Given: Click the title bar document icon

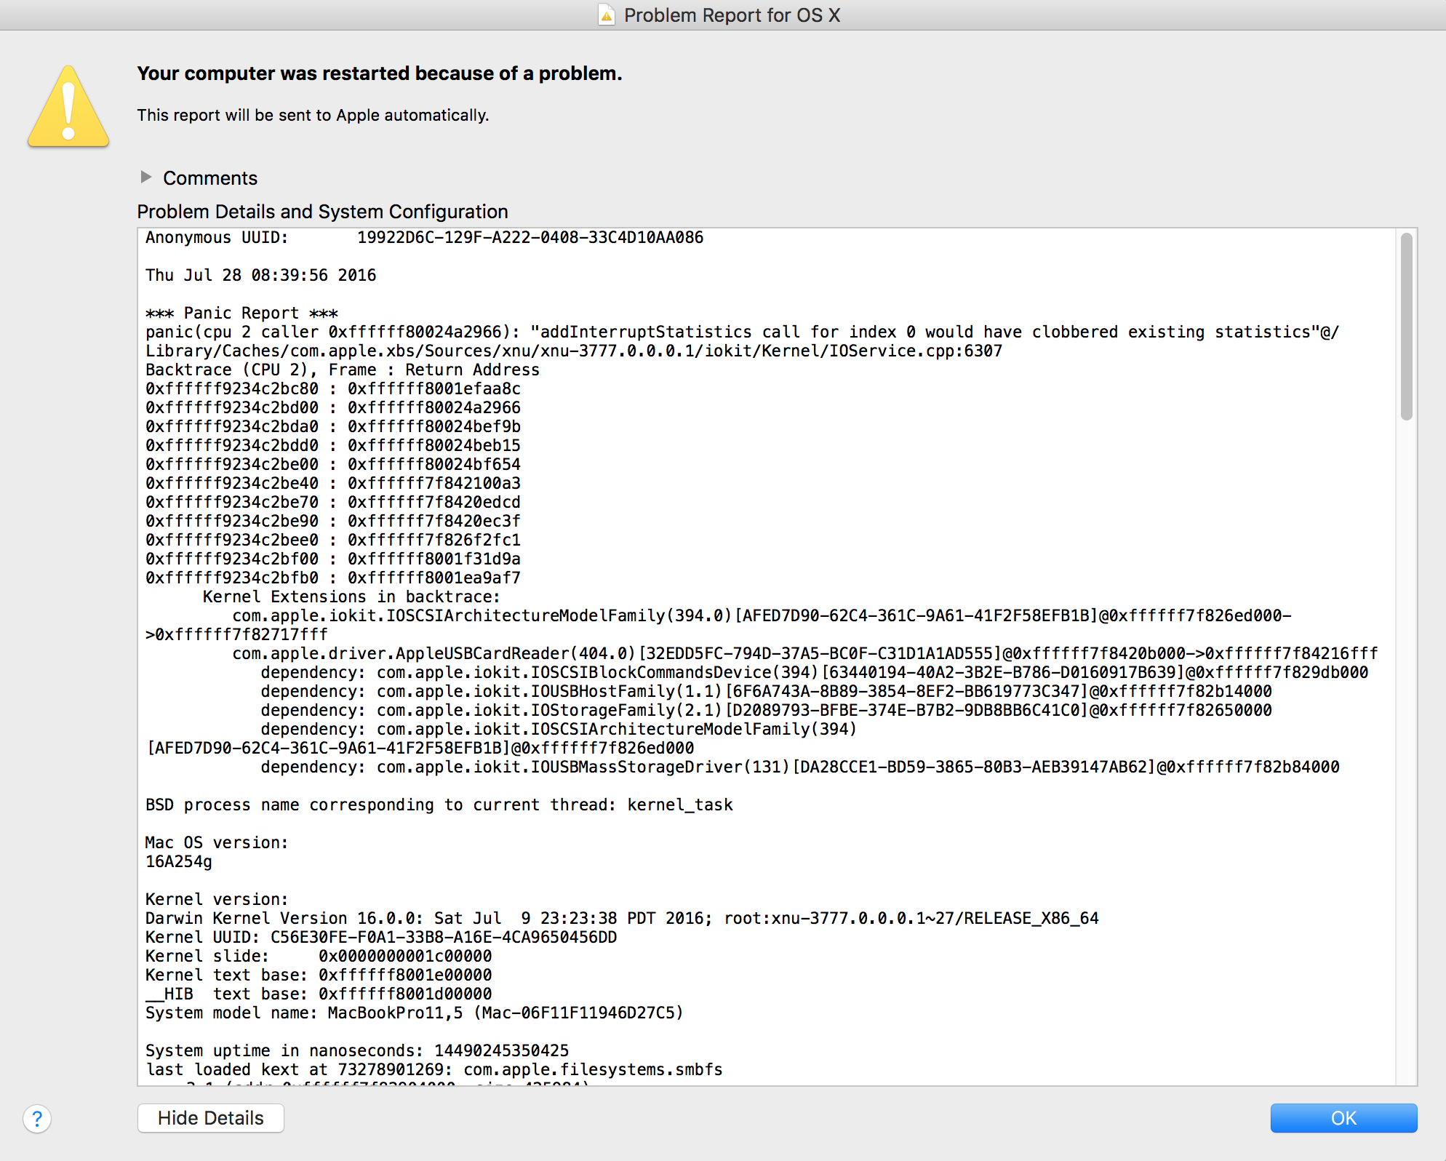Looking at the screenshot, I should pyautogui.click(x=606, y=15).
